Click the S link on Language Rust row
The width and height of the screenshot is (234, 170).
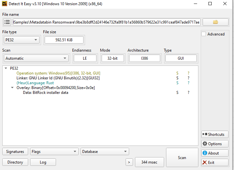pyautogui.click(x=177, y=83)
